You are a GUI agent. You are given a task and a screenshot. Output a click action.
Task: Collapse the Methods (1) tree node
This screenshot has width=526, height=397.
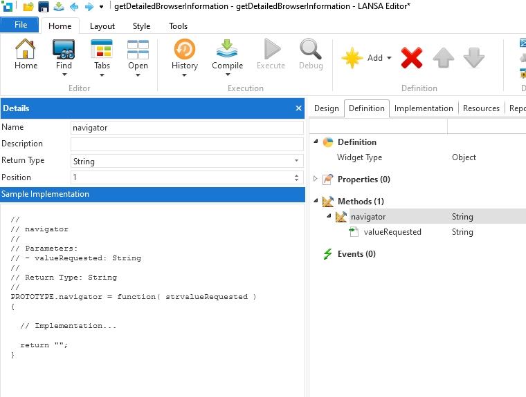coord(316,201)
